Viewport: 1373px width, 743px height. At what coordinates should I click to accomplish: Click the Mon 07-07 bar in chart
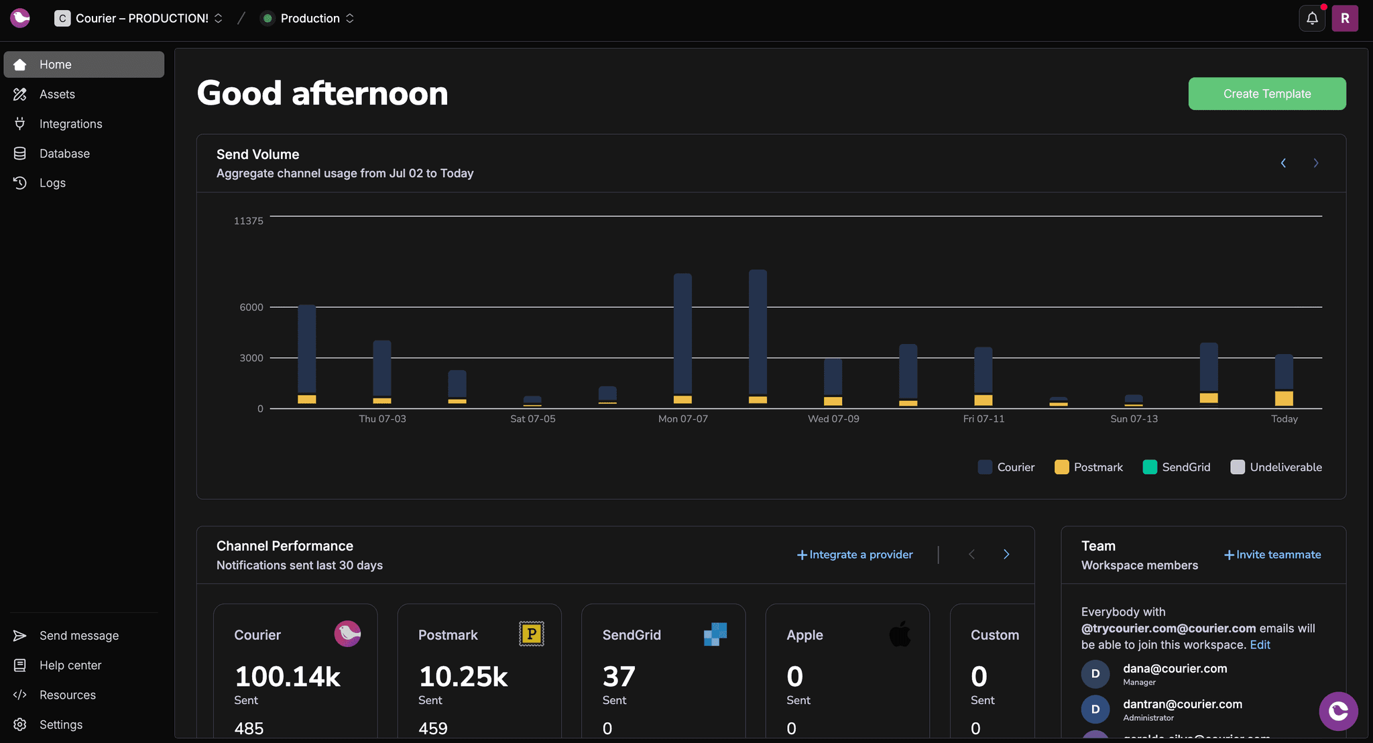click(x=682, y=339)
